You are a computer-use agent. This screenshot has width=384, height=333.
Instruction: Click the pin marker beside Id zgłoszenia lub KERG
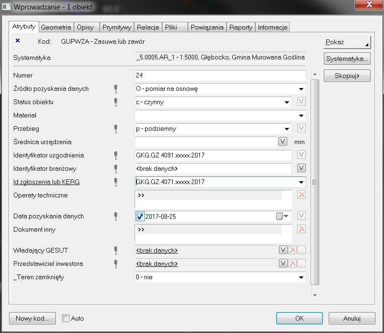(116, 182)
